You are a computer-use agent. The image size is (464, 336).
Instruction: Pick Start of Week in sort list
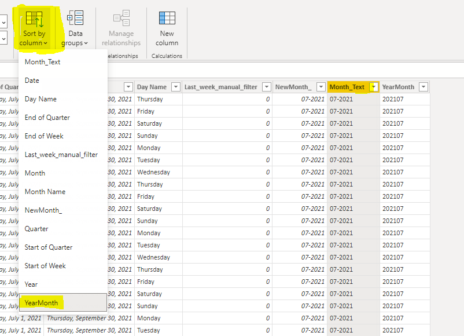pos(62,266)
